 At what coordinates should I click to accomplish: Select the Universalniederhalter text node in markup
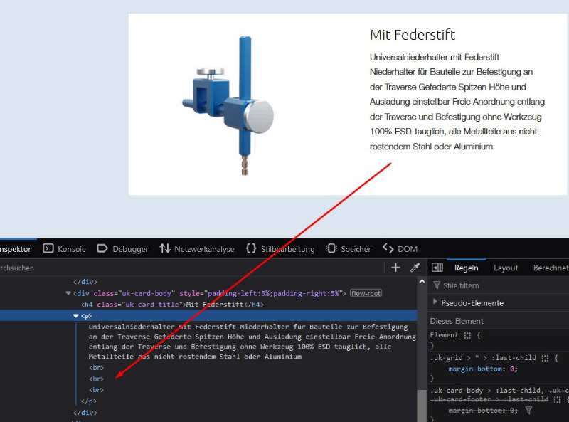252,342
